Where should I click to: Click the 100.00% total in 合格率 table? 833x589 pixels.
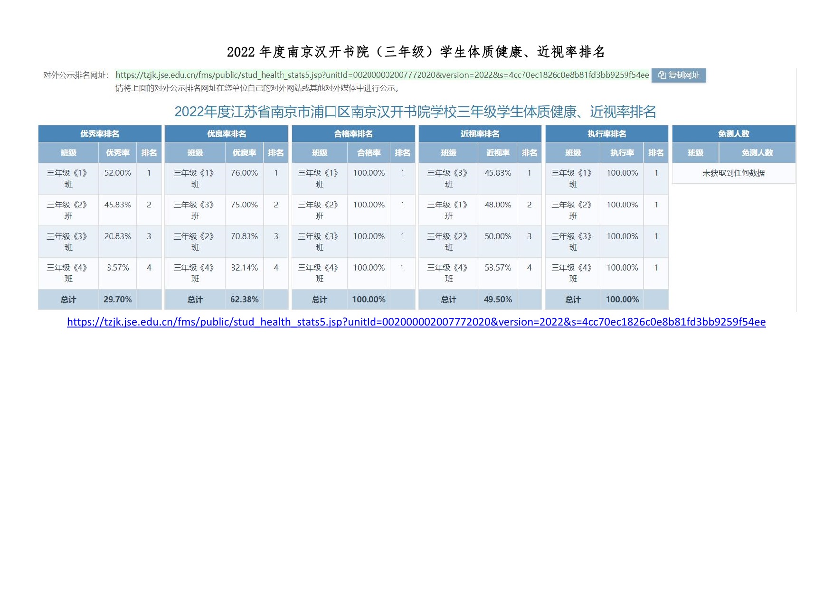[369, 299]
